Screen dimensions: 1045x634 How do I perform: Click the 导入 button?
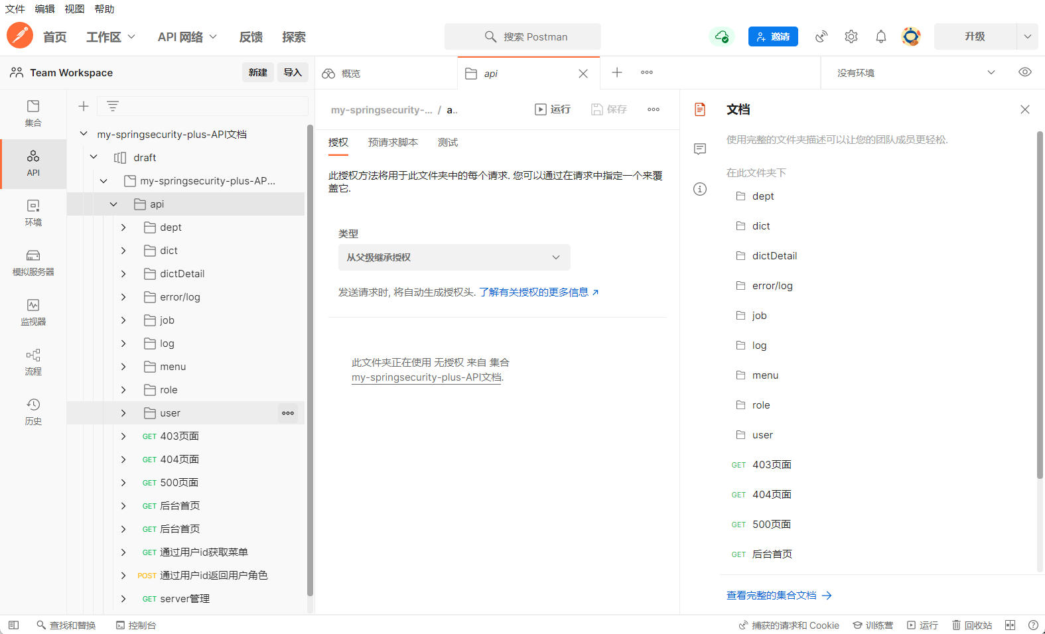pos(293,73)
